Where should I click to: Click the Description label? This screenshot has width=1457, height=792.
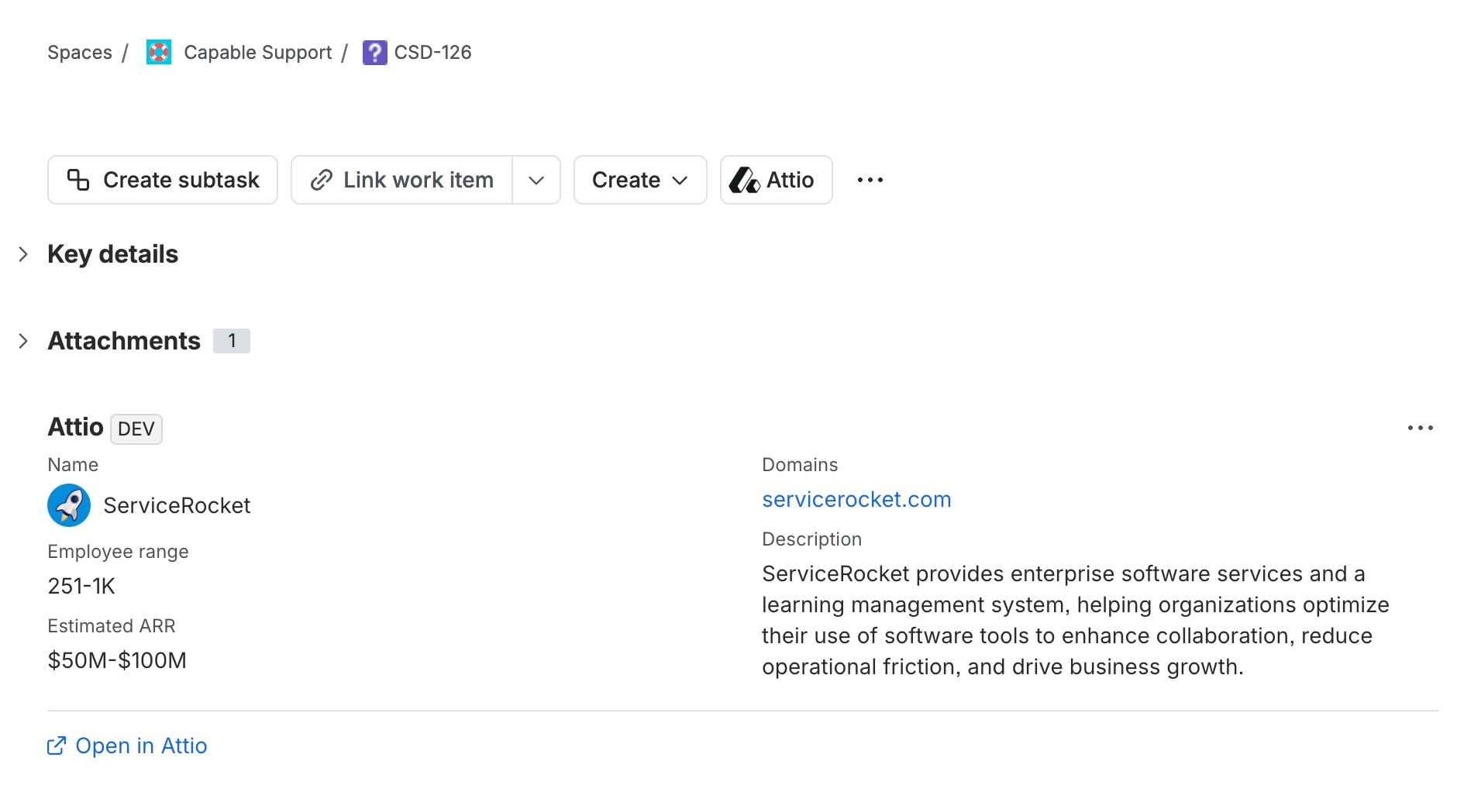click(x=811, y=539)
